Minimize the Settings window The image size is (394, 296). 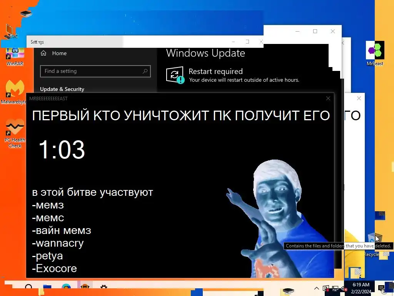point(234,42)
